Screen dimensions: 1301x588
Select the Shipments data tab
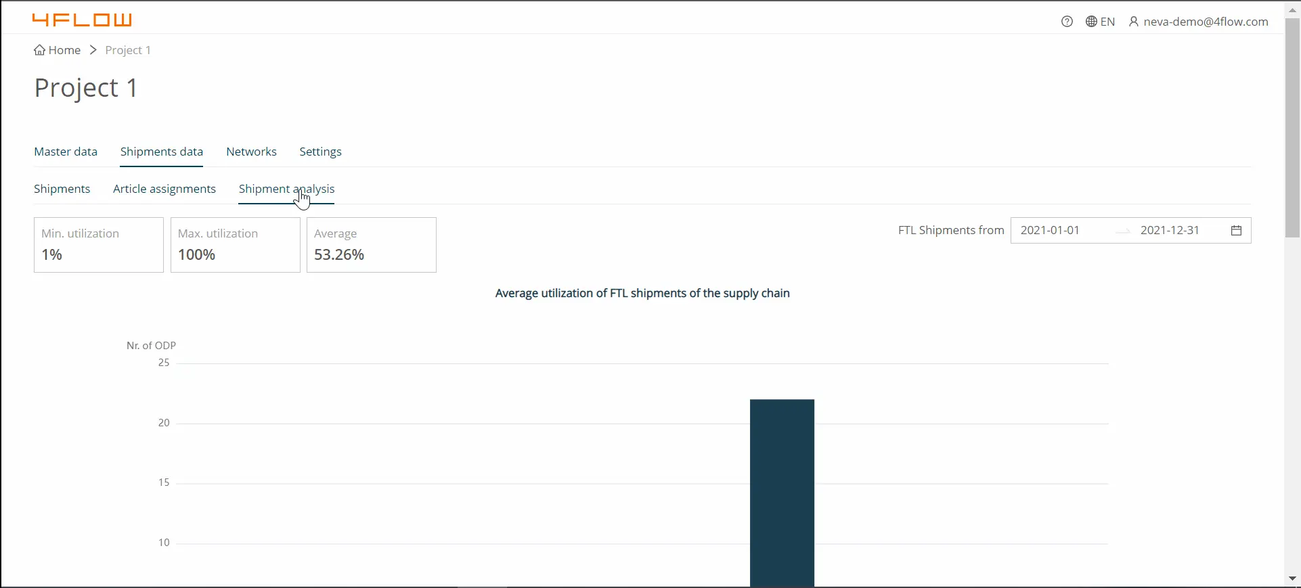click(x=162, y=152)
